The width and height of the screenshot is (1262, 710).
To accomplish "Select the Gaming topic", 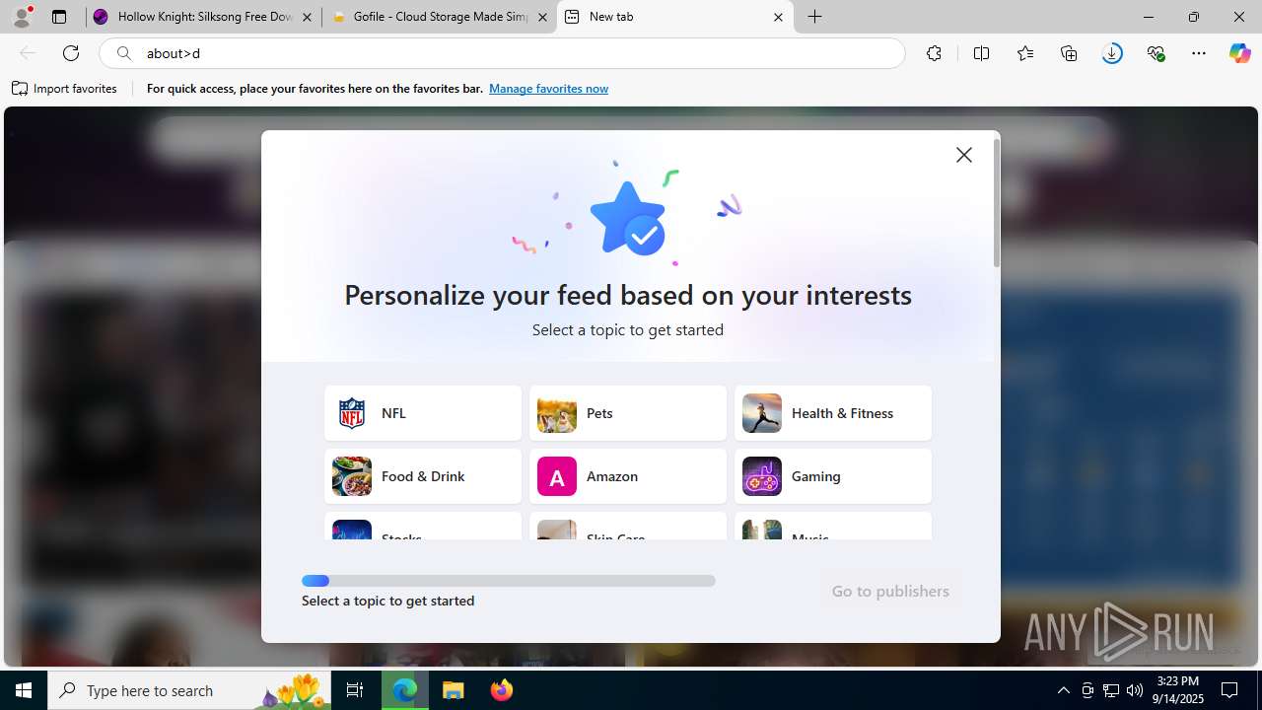I will click(x=833, y=476).
